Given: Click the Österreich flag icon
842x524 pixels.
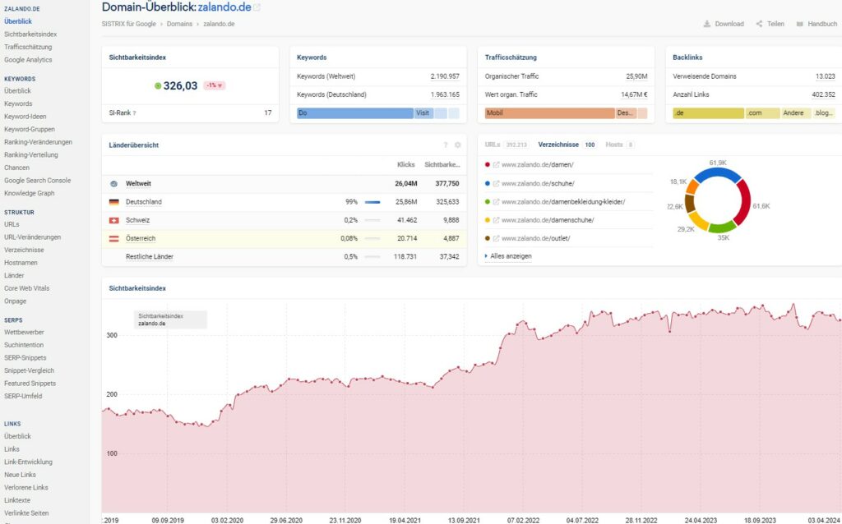Looking at the screenshot, I should coord(113,238).
